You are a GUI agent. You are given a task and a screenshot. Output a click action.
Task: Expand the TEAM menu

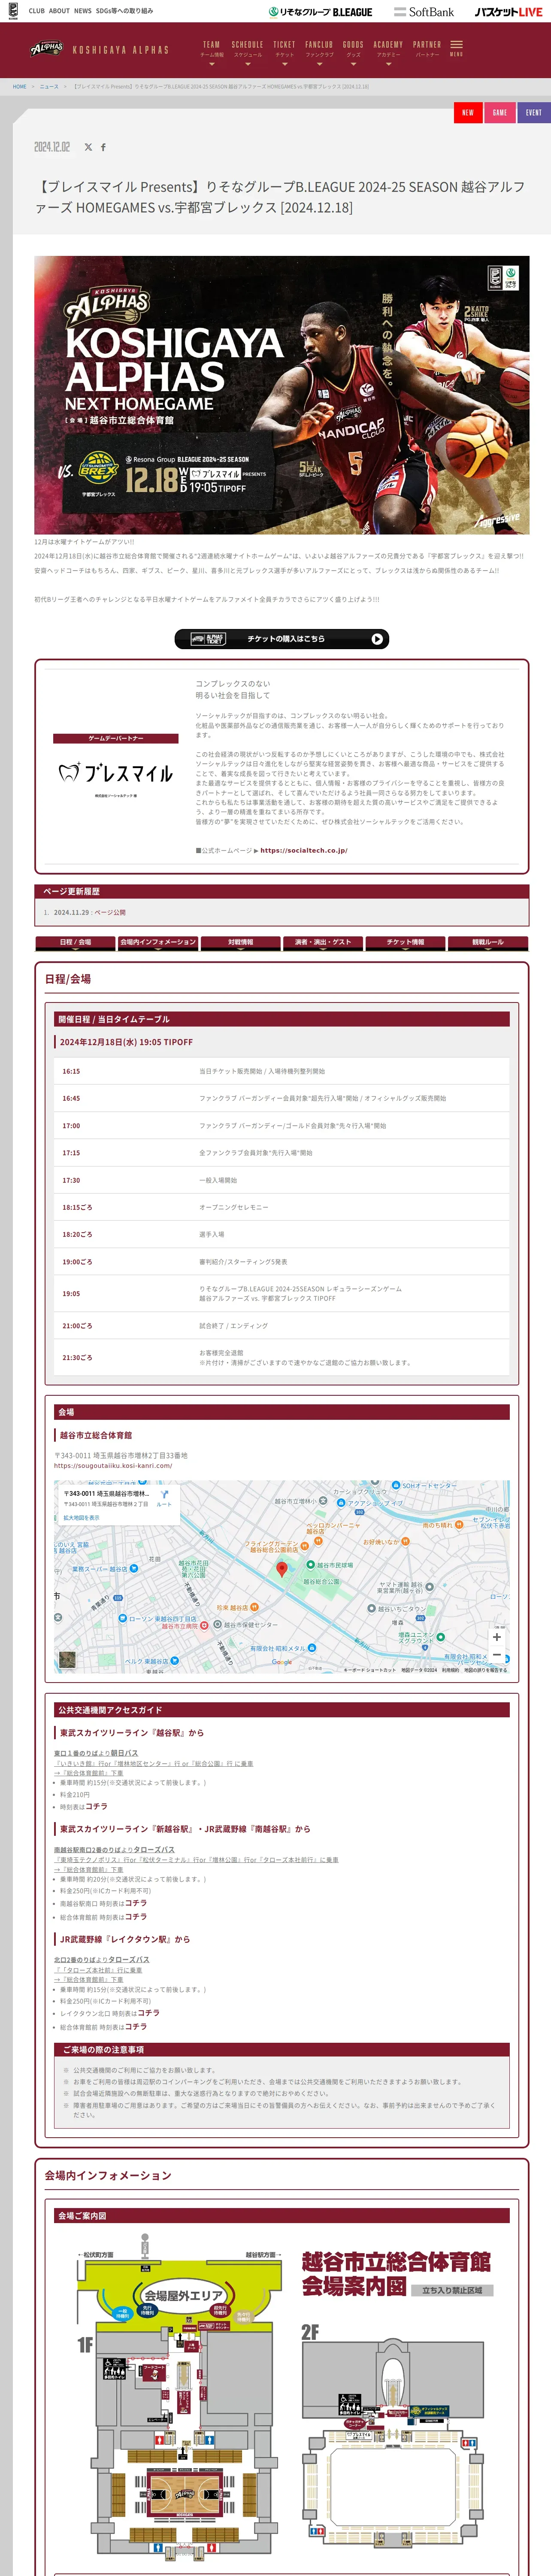click(x=211, y=52)
